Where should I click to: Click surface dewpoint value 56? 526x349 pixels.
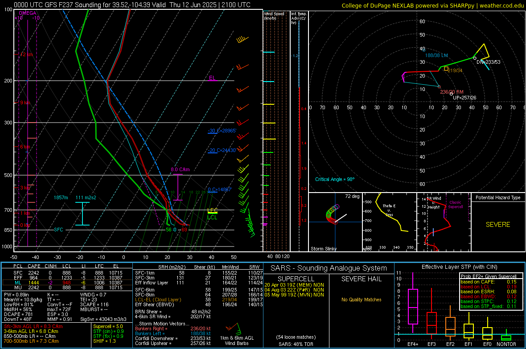pos(169,230)
